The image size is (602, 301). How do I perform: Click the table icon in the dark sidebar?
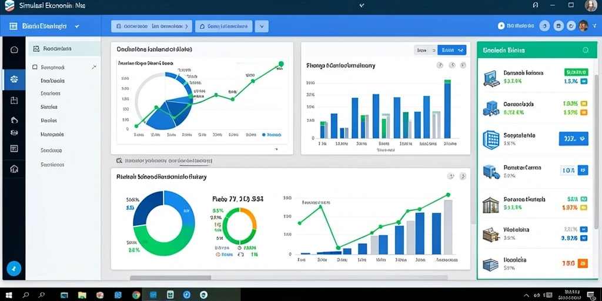[x=14, y=149]
